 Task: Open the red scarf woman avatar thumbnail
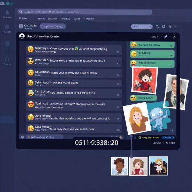click(x=138, y=166)
